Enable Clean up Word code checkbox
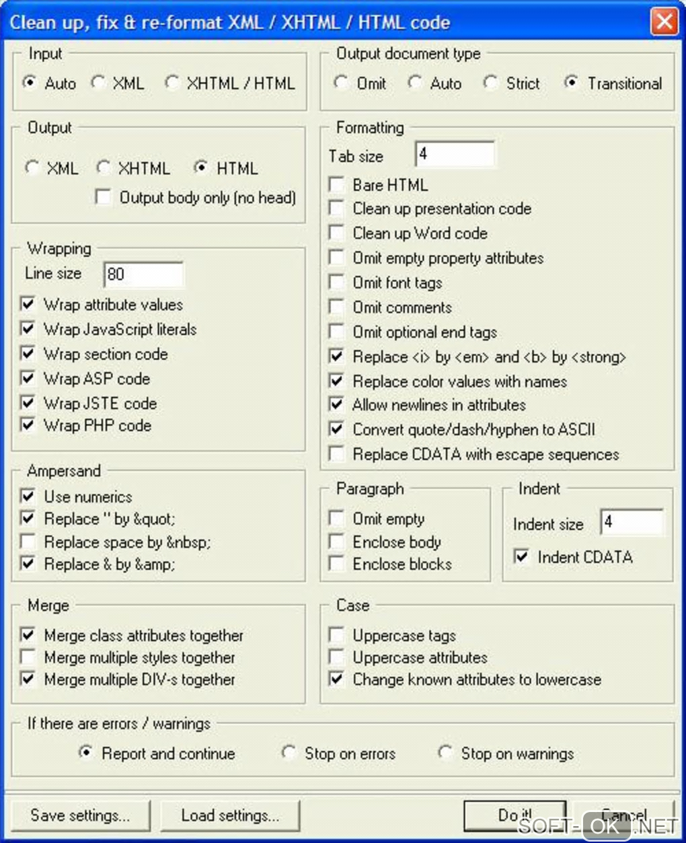 [336, 233]
